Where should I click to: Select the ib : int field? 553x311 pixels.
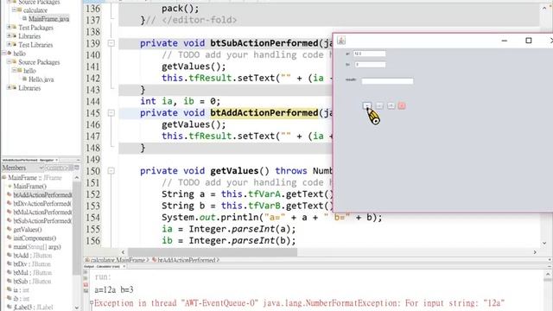coord(21,299)
